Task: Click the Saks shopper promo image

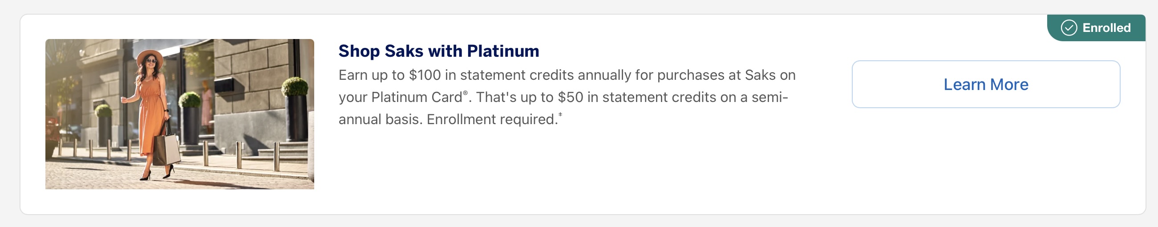Action: pos(179,114)
